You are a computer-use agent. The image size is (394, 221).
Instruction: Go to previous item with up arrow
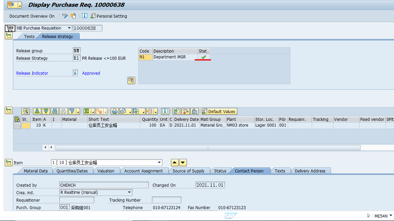174,163
